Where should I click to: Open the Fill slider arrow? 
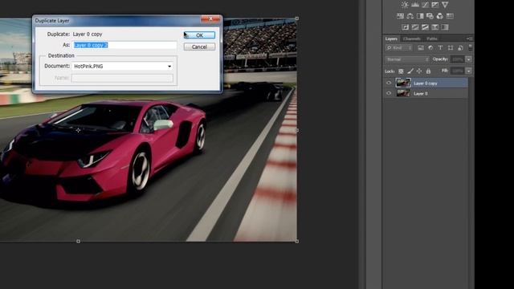[469, 71]
